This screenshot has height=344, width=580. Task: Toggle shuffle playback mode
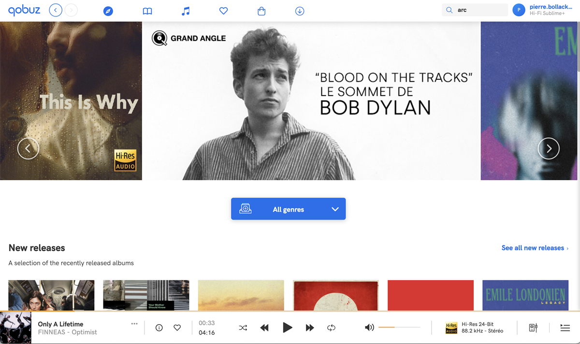(x=243, y=328)
